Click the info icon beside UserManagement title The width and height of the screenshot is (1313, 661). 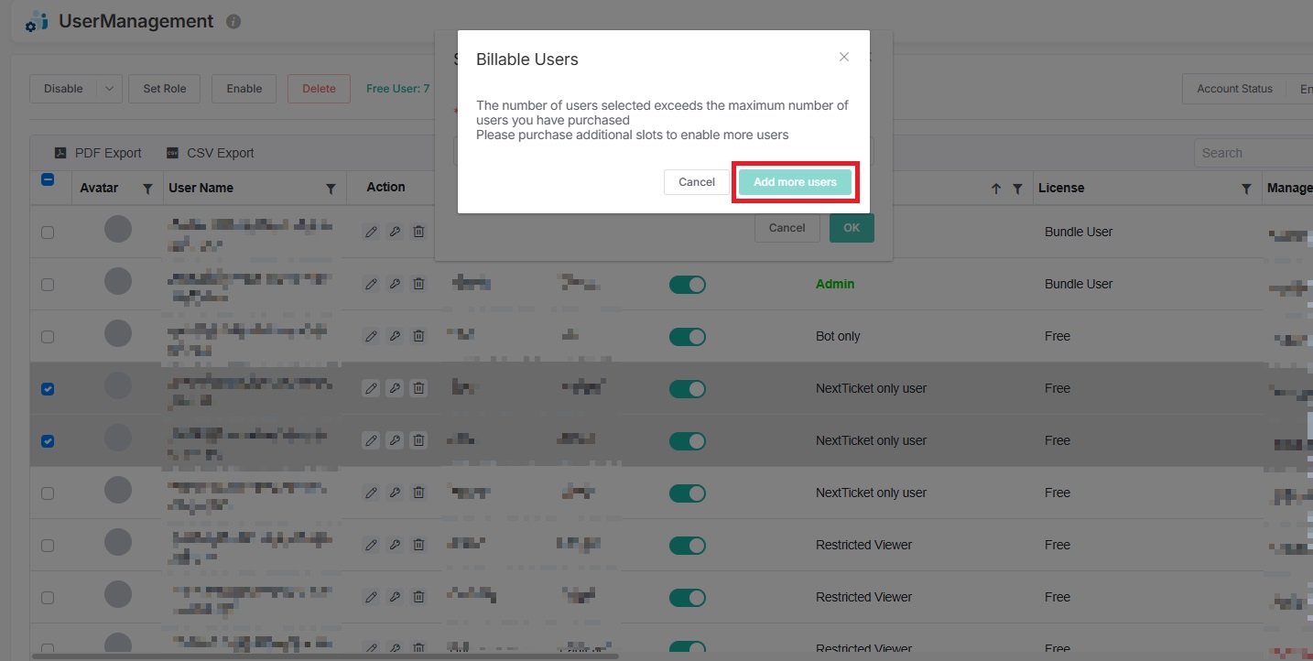(x=233, y=21)
